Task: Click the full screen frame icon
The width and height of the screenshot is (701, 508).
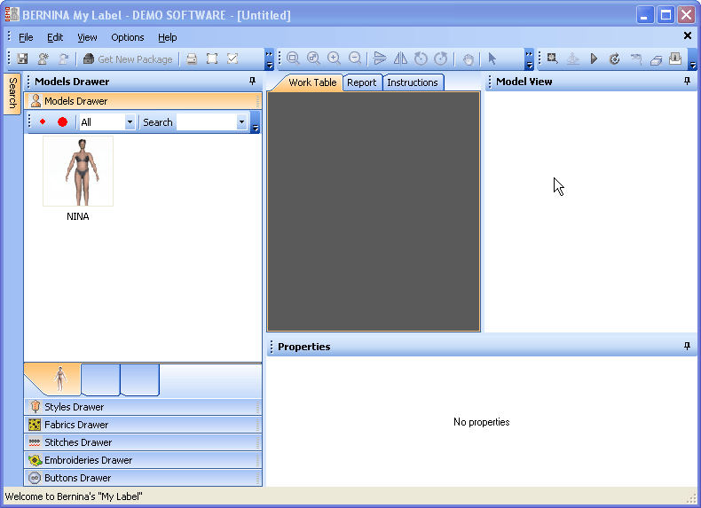Action: [212, 59]
